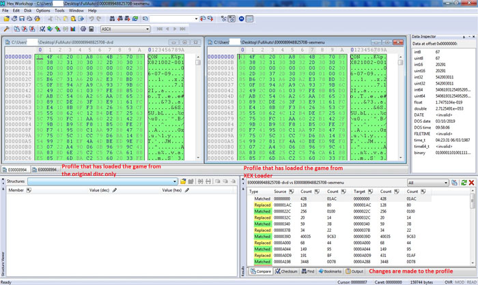Click red X icon in compare results
The height and width of the screenshot is (285, 478).
pos(471,183)
